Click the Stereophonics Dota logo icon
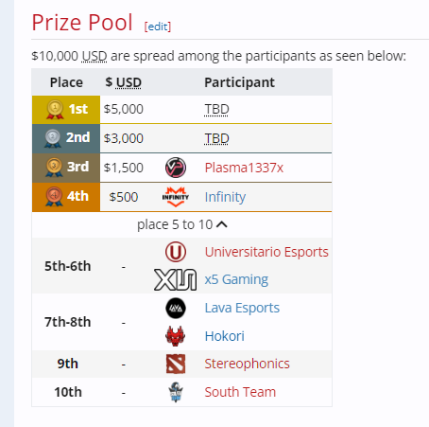Screen dimensions: 429x427 pos(176,364)
